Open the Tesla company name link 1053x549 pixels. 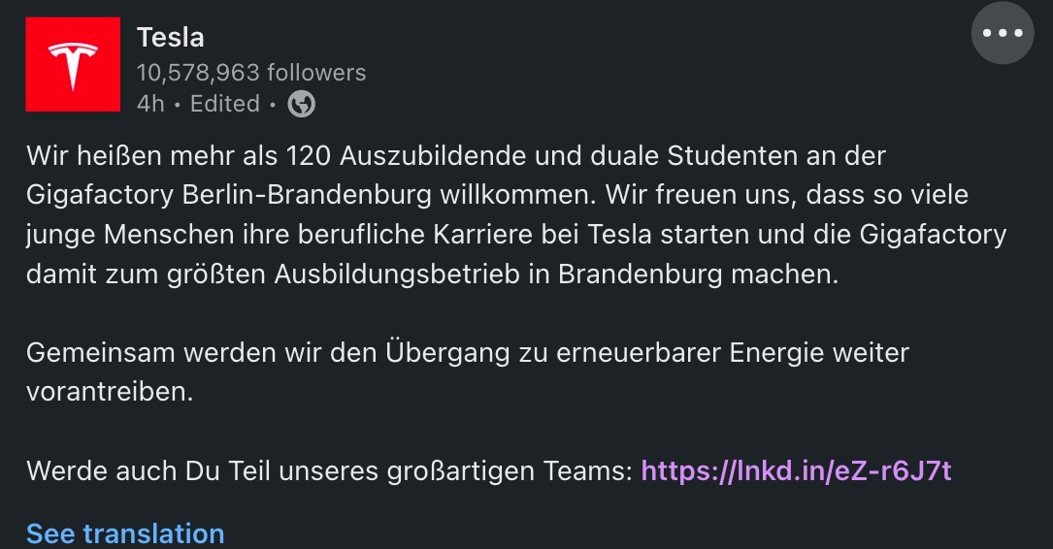pos(171,38)
